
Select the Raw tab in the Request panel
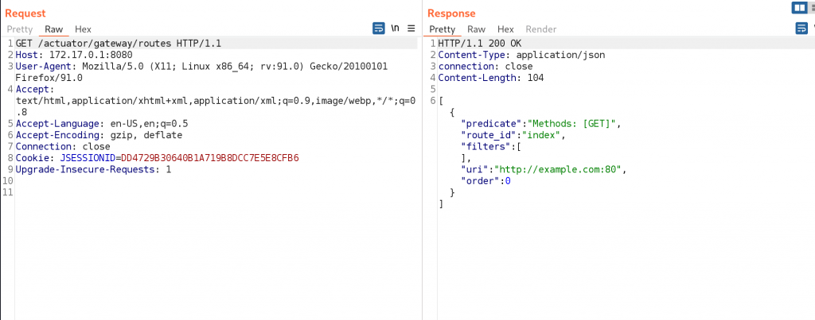tap(53, 29)
